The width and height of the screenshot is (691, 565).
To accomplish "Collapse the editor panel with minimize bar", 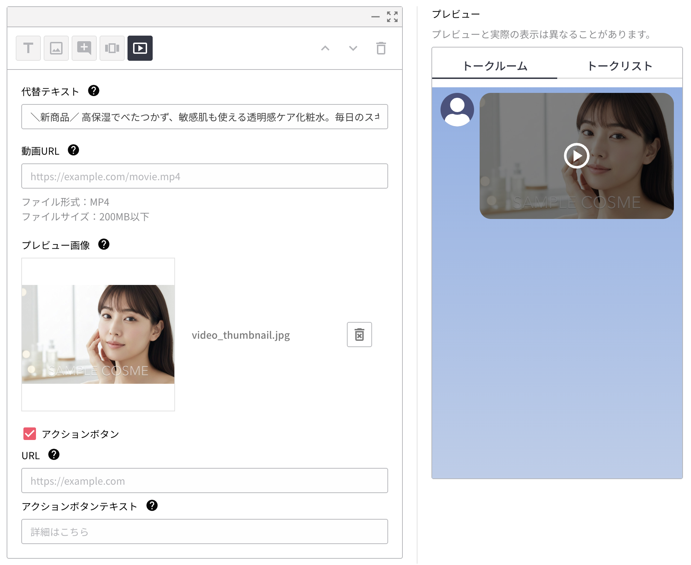I will pos(376,17).
